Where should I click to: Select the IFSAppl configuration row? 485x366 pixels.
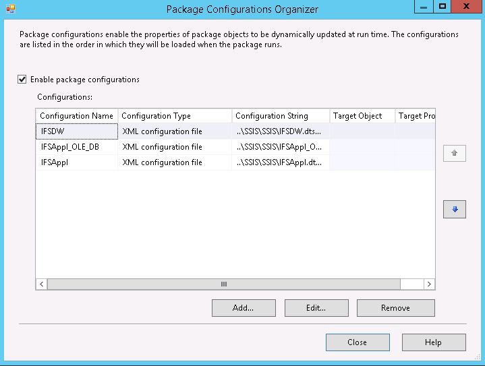click(76, 162)
